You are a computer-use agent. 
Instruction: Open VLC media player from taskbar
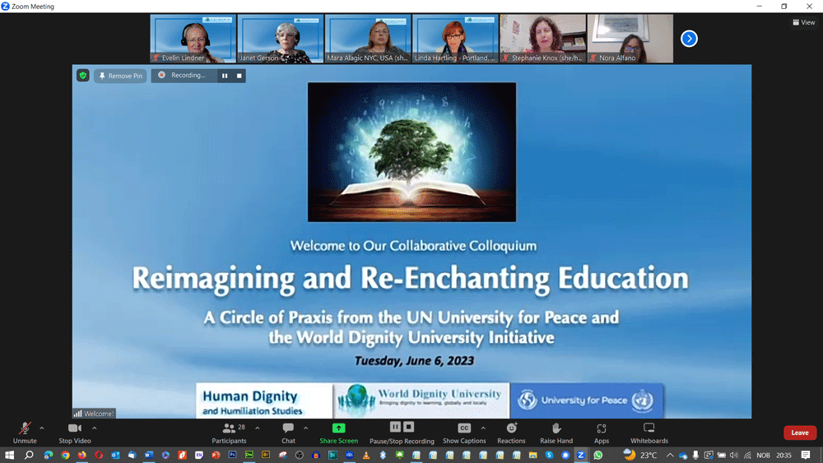(x=366, y=455)
